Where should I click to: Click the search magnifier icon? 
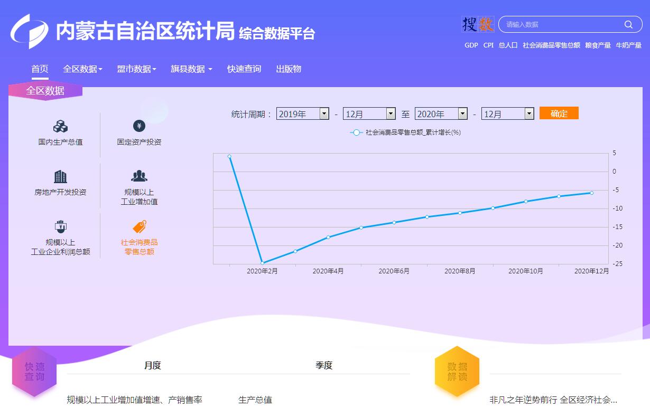(628, 24)
